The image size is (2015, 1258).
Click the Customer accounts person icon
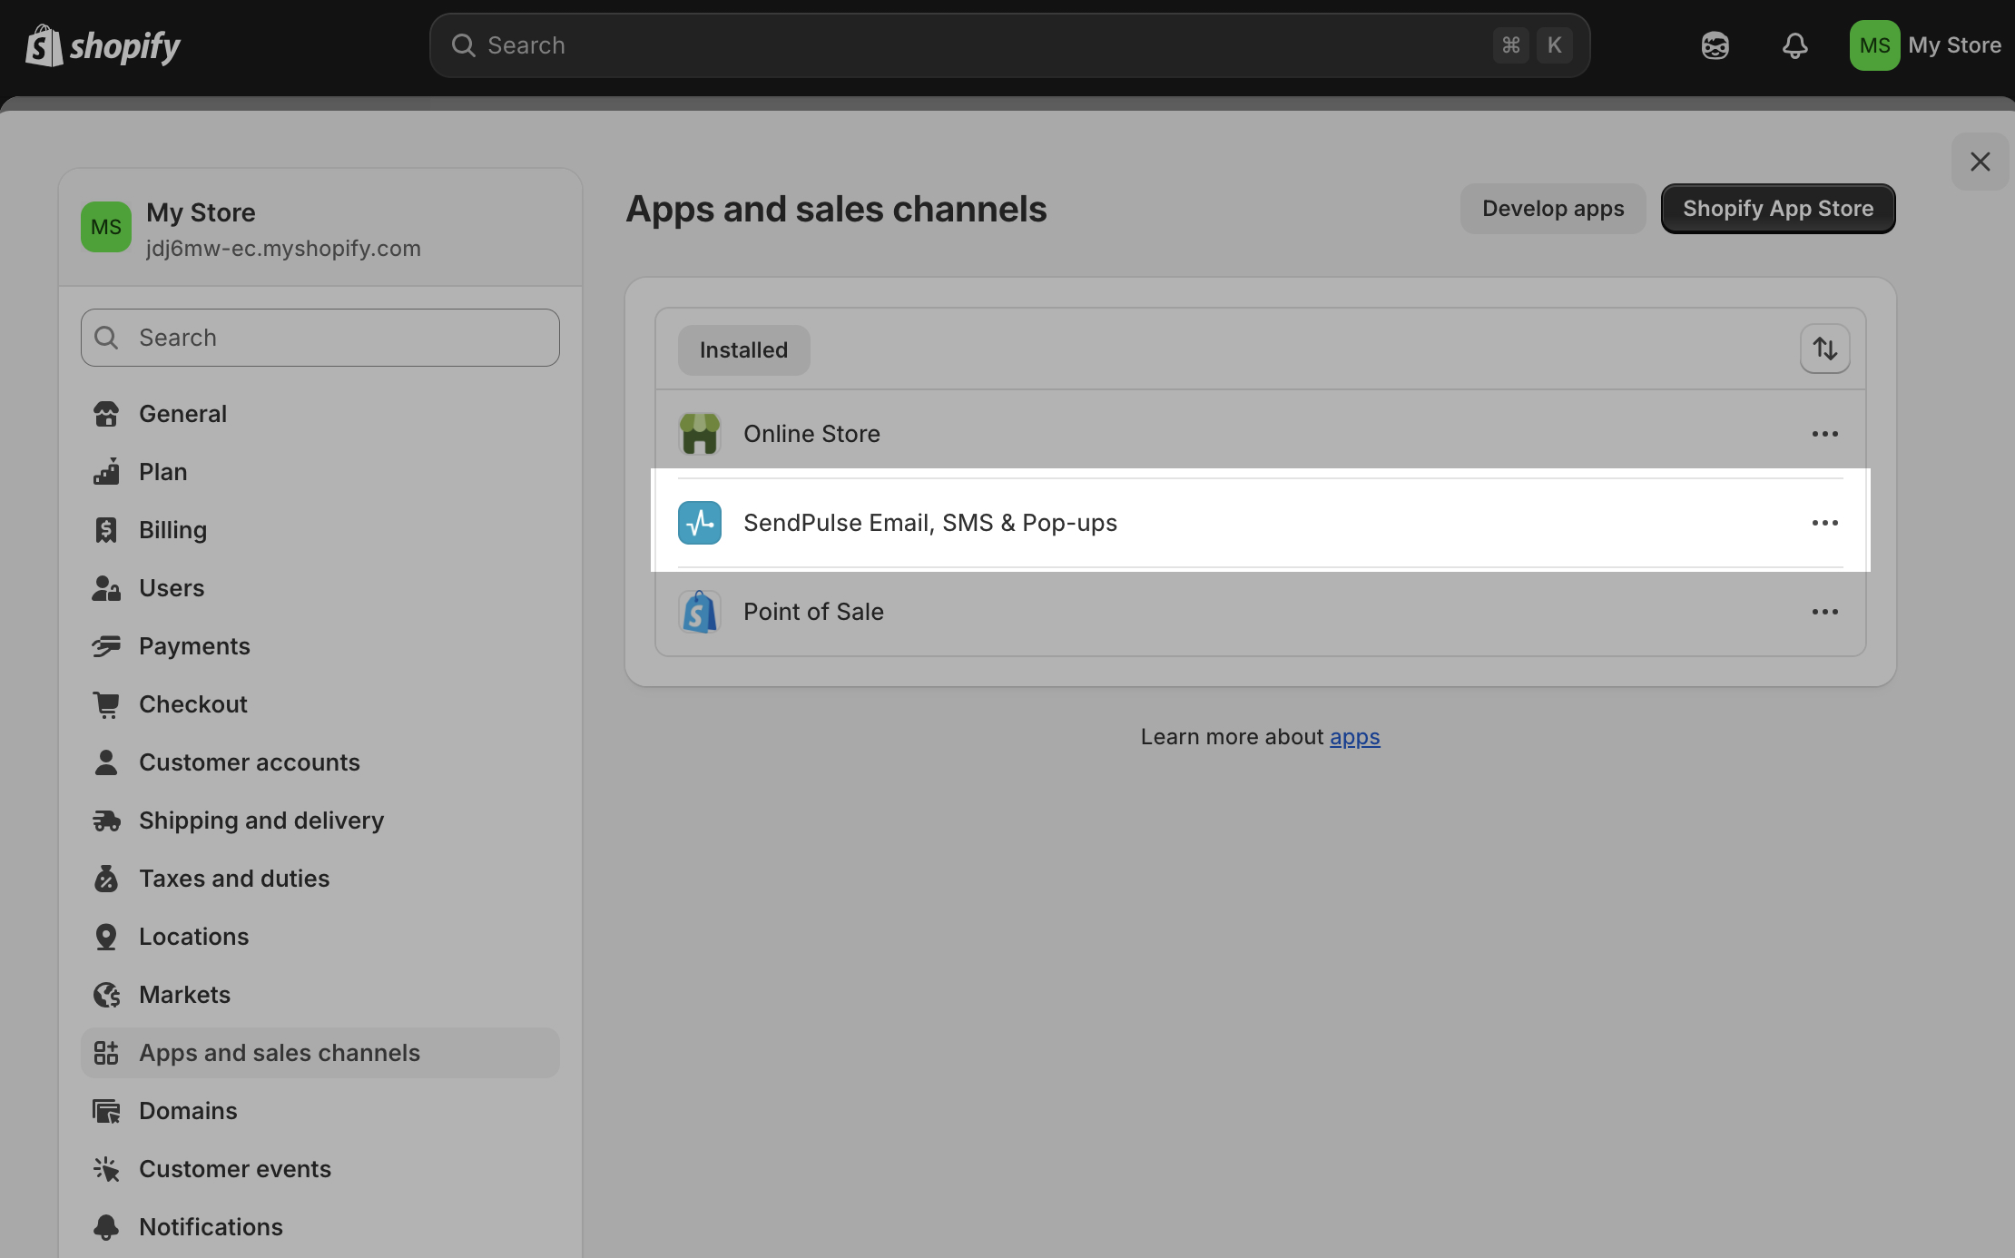tap(106, 762)
